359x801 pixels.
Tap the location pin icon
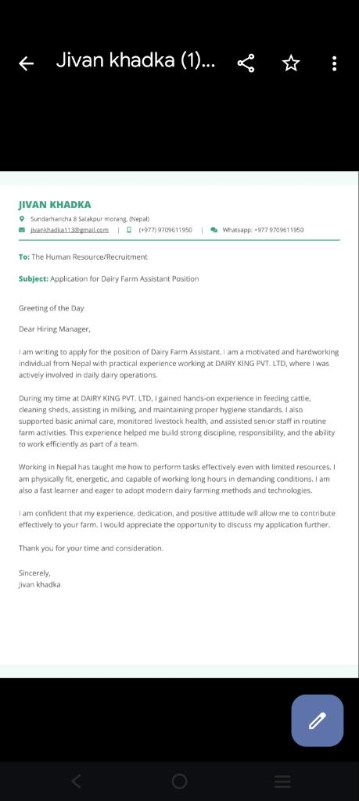tap(21, 219)
